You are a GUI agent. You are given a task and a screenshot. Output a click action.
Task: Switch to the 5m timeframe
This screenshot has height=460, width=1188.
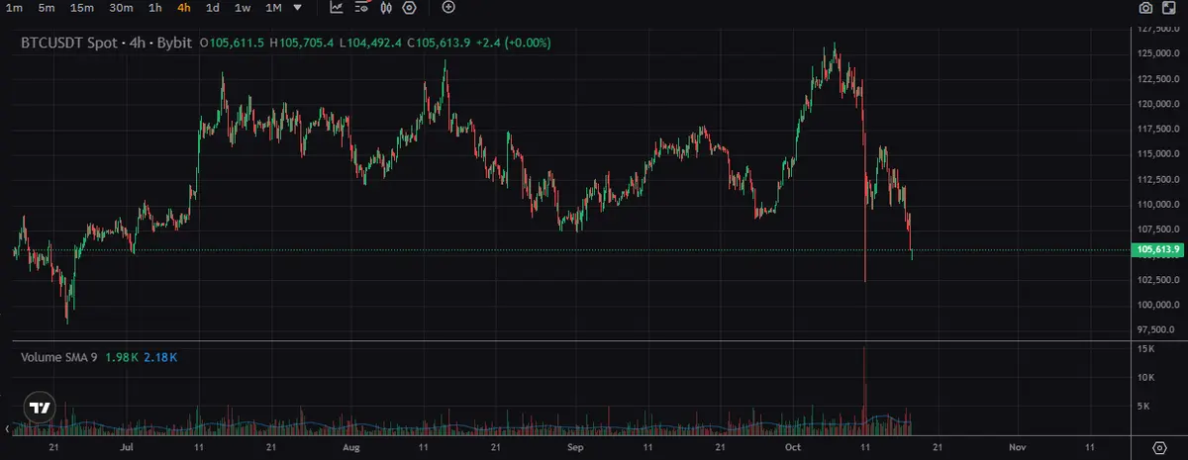pos(47,8)
